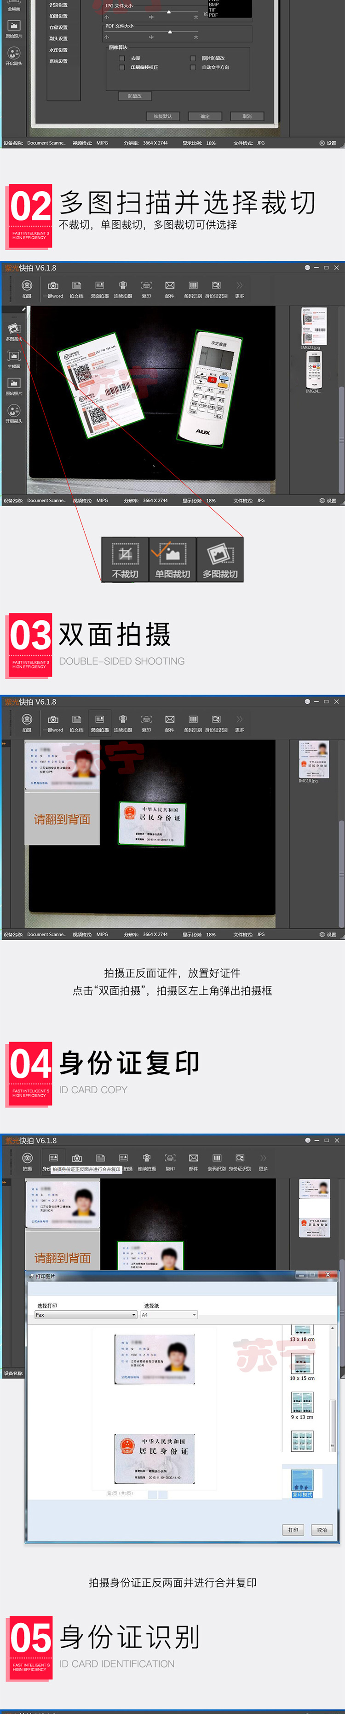345x1714 pixels.
Task: Enable the 去噪 denoise checkbox
Action: pos(122,59)
